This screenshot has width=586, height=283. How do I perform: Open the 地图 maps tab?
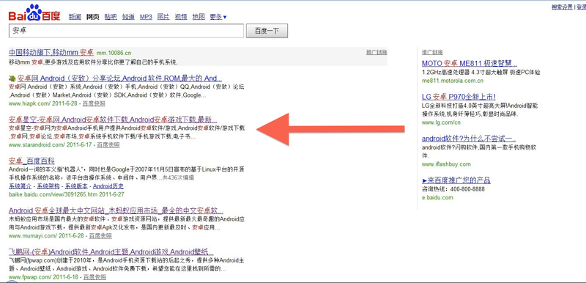(199, 17)
